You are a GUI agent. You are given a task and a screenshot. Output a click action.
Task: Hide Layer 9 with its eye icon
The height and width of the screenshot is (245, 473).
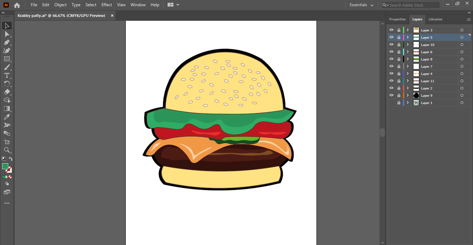392,96
